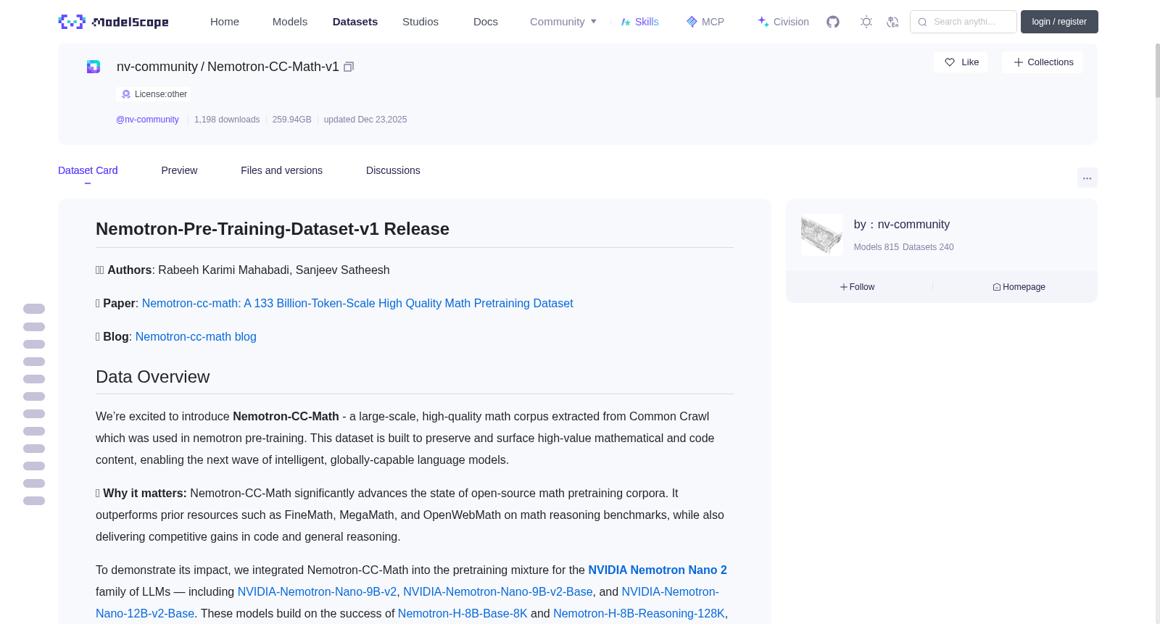
Task: Click the Datasets 240 count
Action: pyautogui.click(x=928, y=247)
